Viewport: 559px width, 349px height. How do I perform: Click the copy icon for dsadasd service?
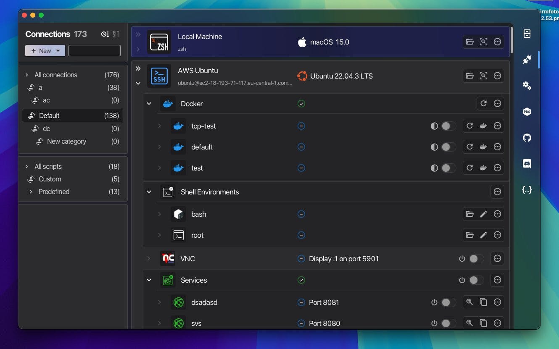(483, 302)
